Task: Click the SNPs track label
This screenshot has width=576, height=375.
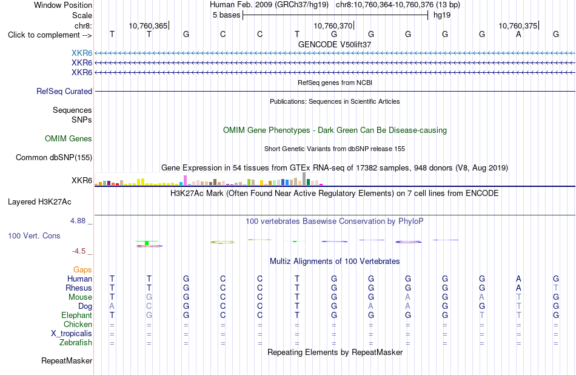Action: click(82, 120)
